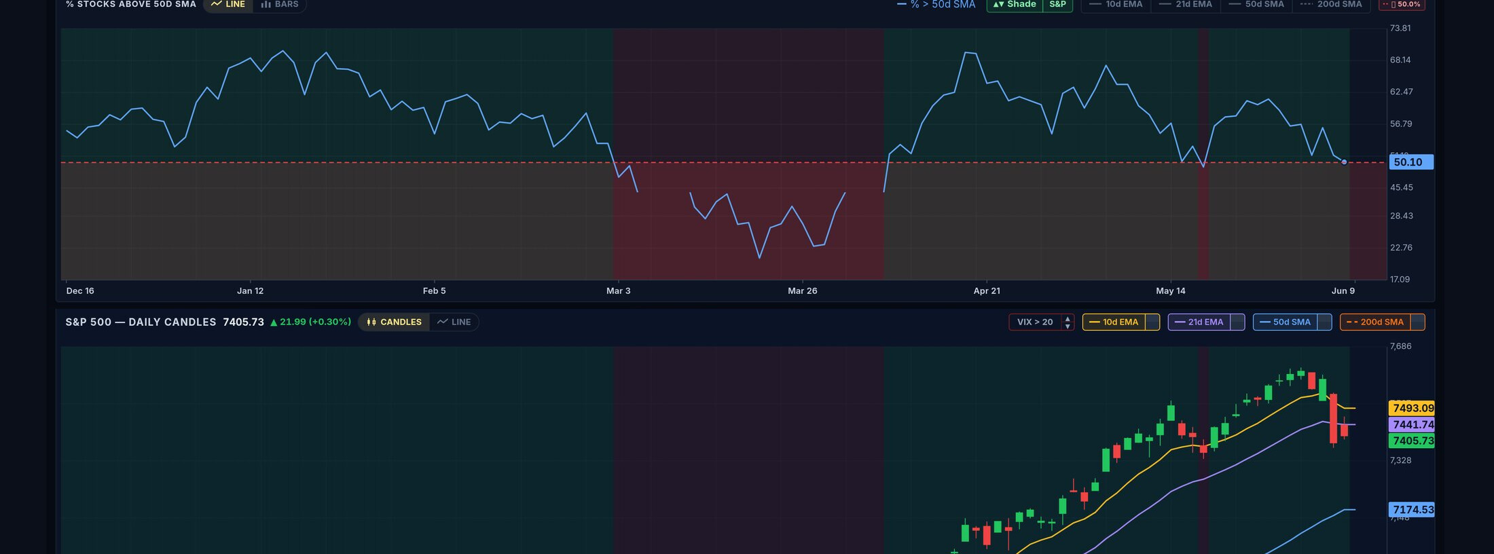
Task: Click the Jun 9 date label
Action: coord(1343,291)
